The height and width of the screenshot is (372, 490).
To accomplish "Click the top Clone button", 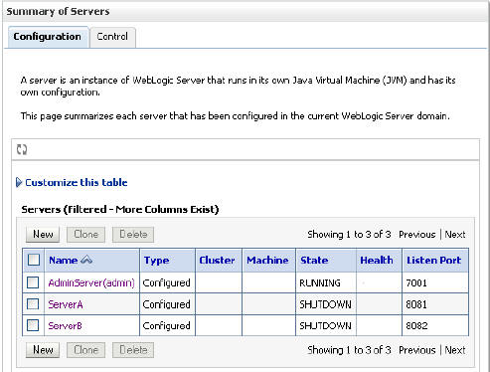I will click(85, 235).
